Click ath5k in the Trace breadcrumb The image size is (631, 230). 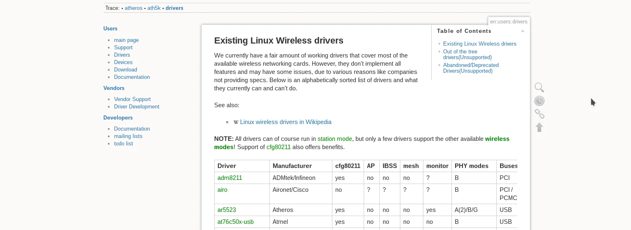pos(154,8)
